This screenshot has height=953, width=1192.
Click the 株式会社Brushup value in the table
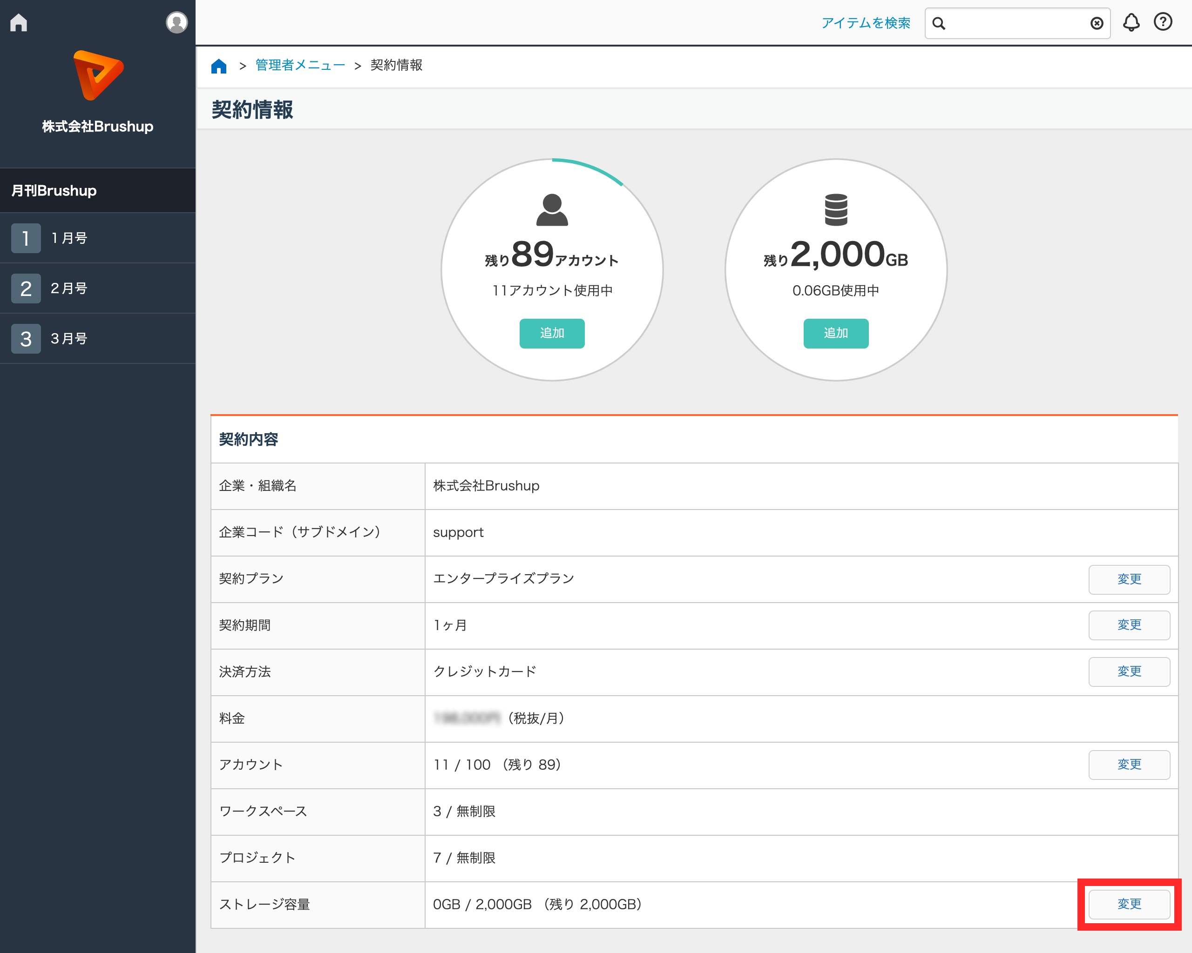click(486, 486)
